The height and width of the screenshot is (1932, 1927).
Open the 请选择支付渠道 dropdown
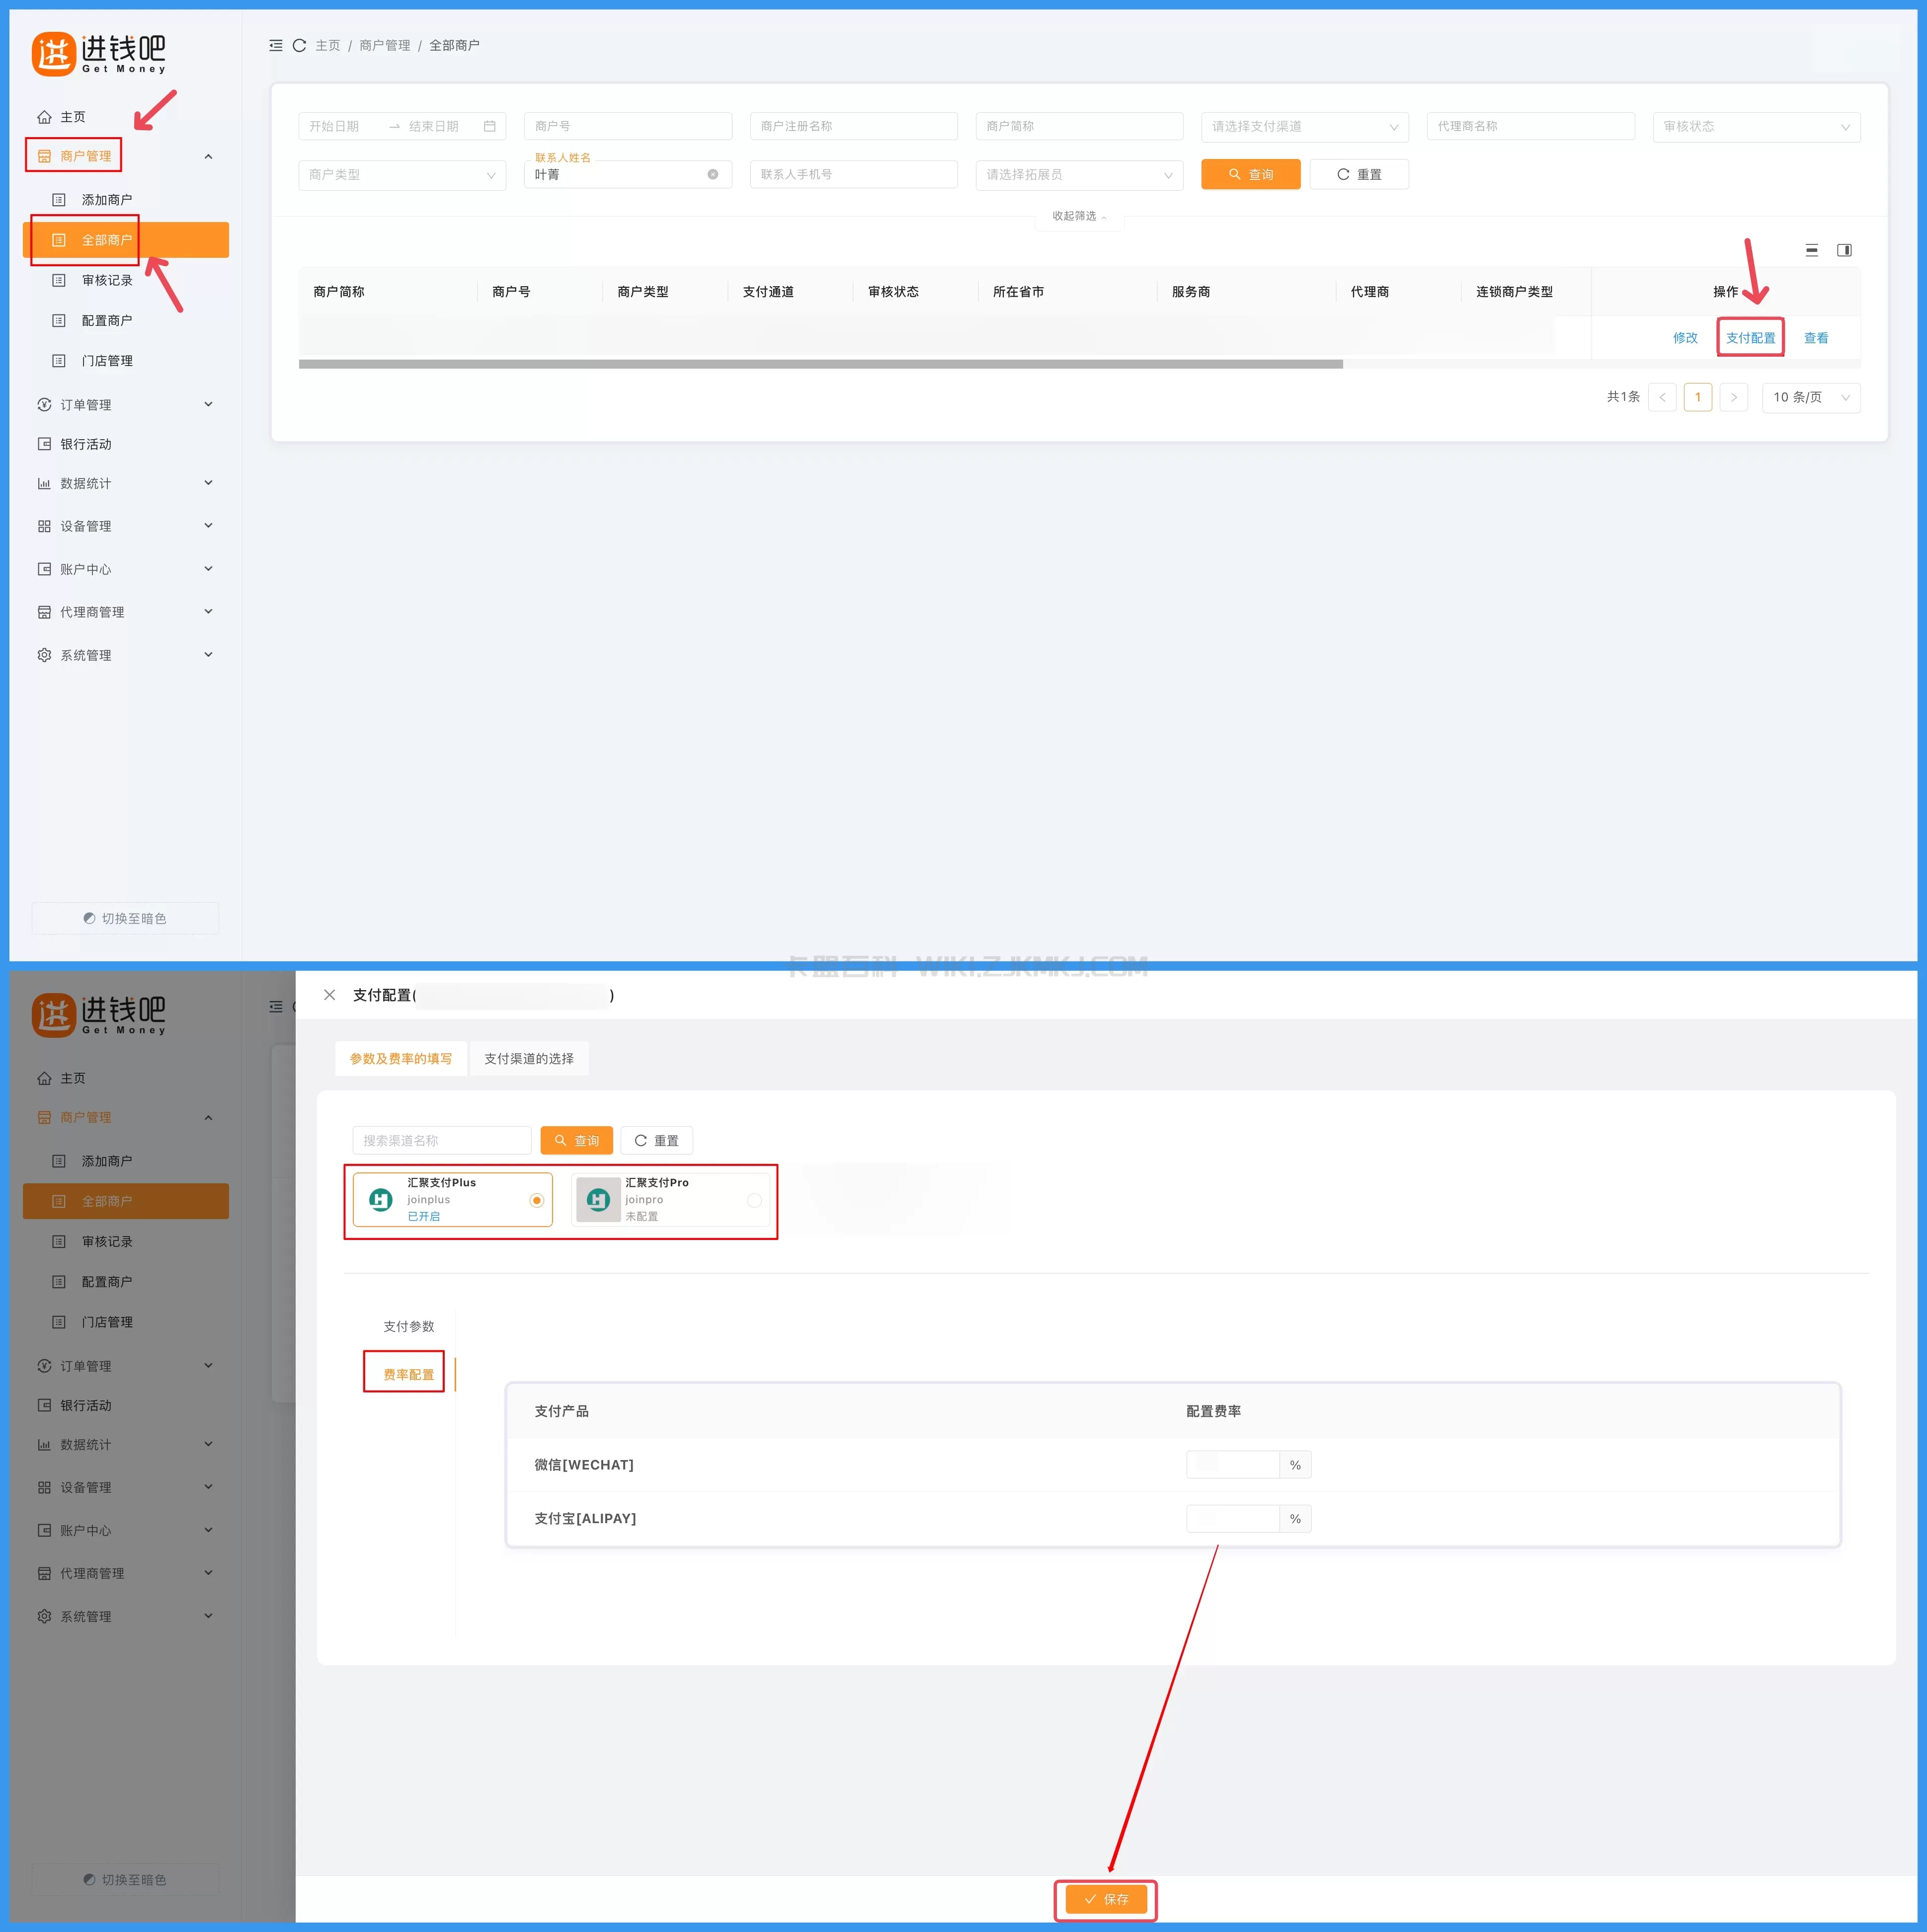[1304, 126]
